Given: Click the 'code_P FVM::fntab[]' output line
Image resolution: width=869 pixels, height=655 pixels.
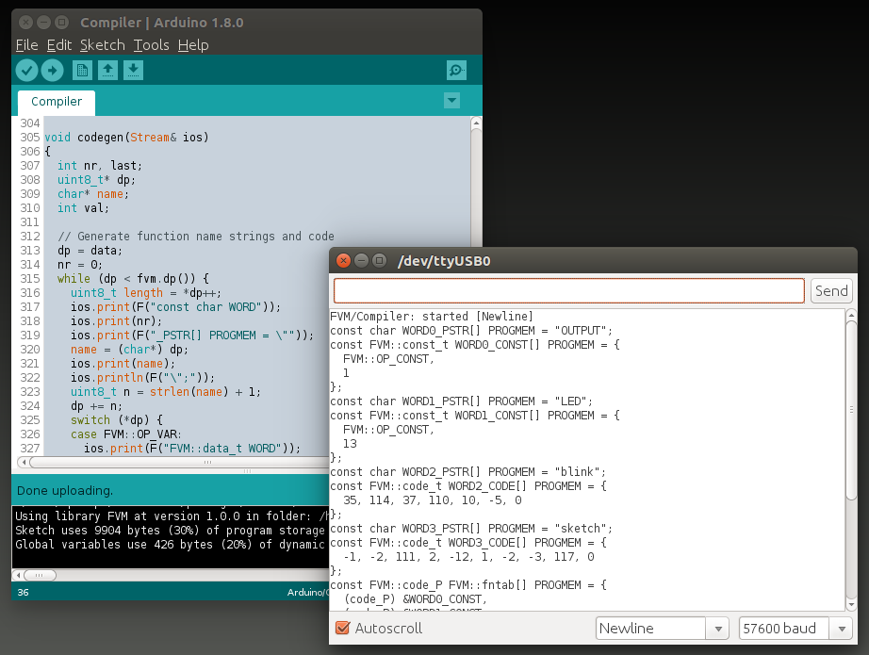Looking at the screenshot, I should click(468, 585).
